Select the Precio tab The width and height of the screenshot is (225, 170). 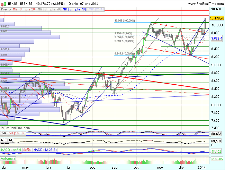[6, 9]
